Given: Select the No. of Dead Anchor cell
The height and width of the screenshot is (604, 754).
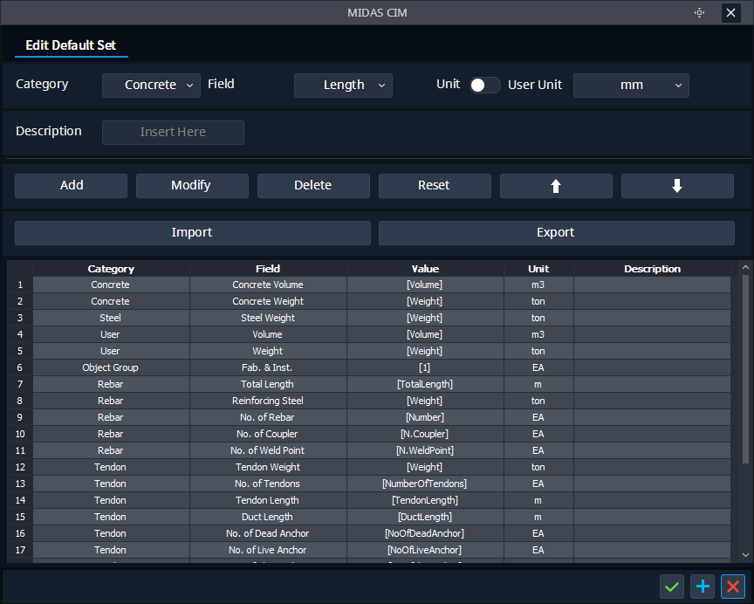Looking at the screenshot, I should click(268, 534).
